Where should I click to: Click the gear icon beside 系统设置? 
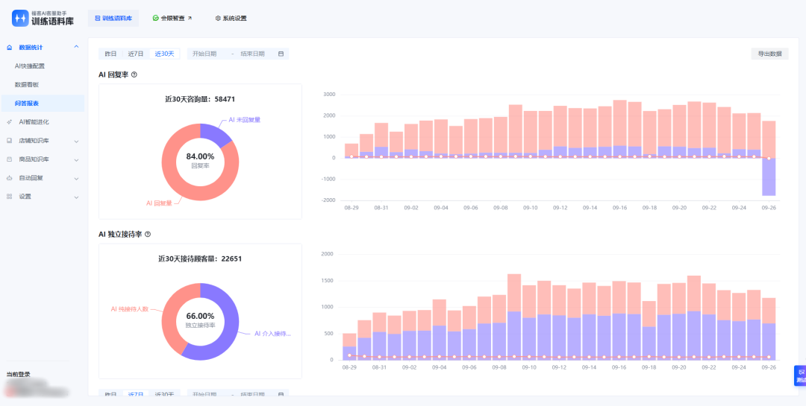(218, 18)
